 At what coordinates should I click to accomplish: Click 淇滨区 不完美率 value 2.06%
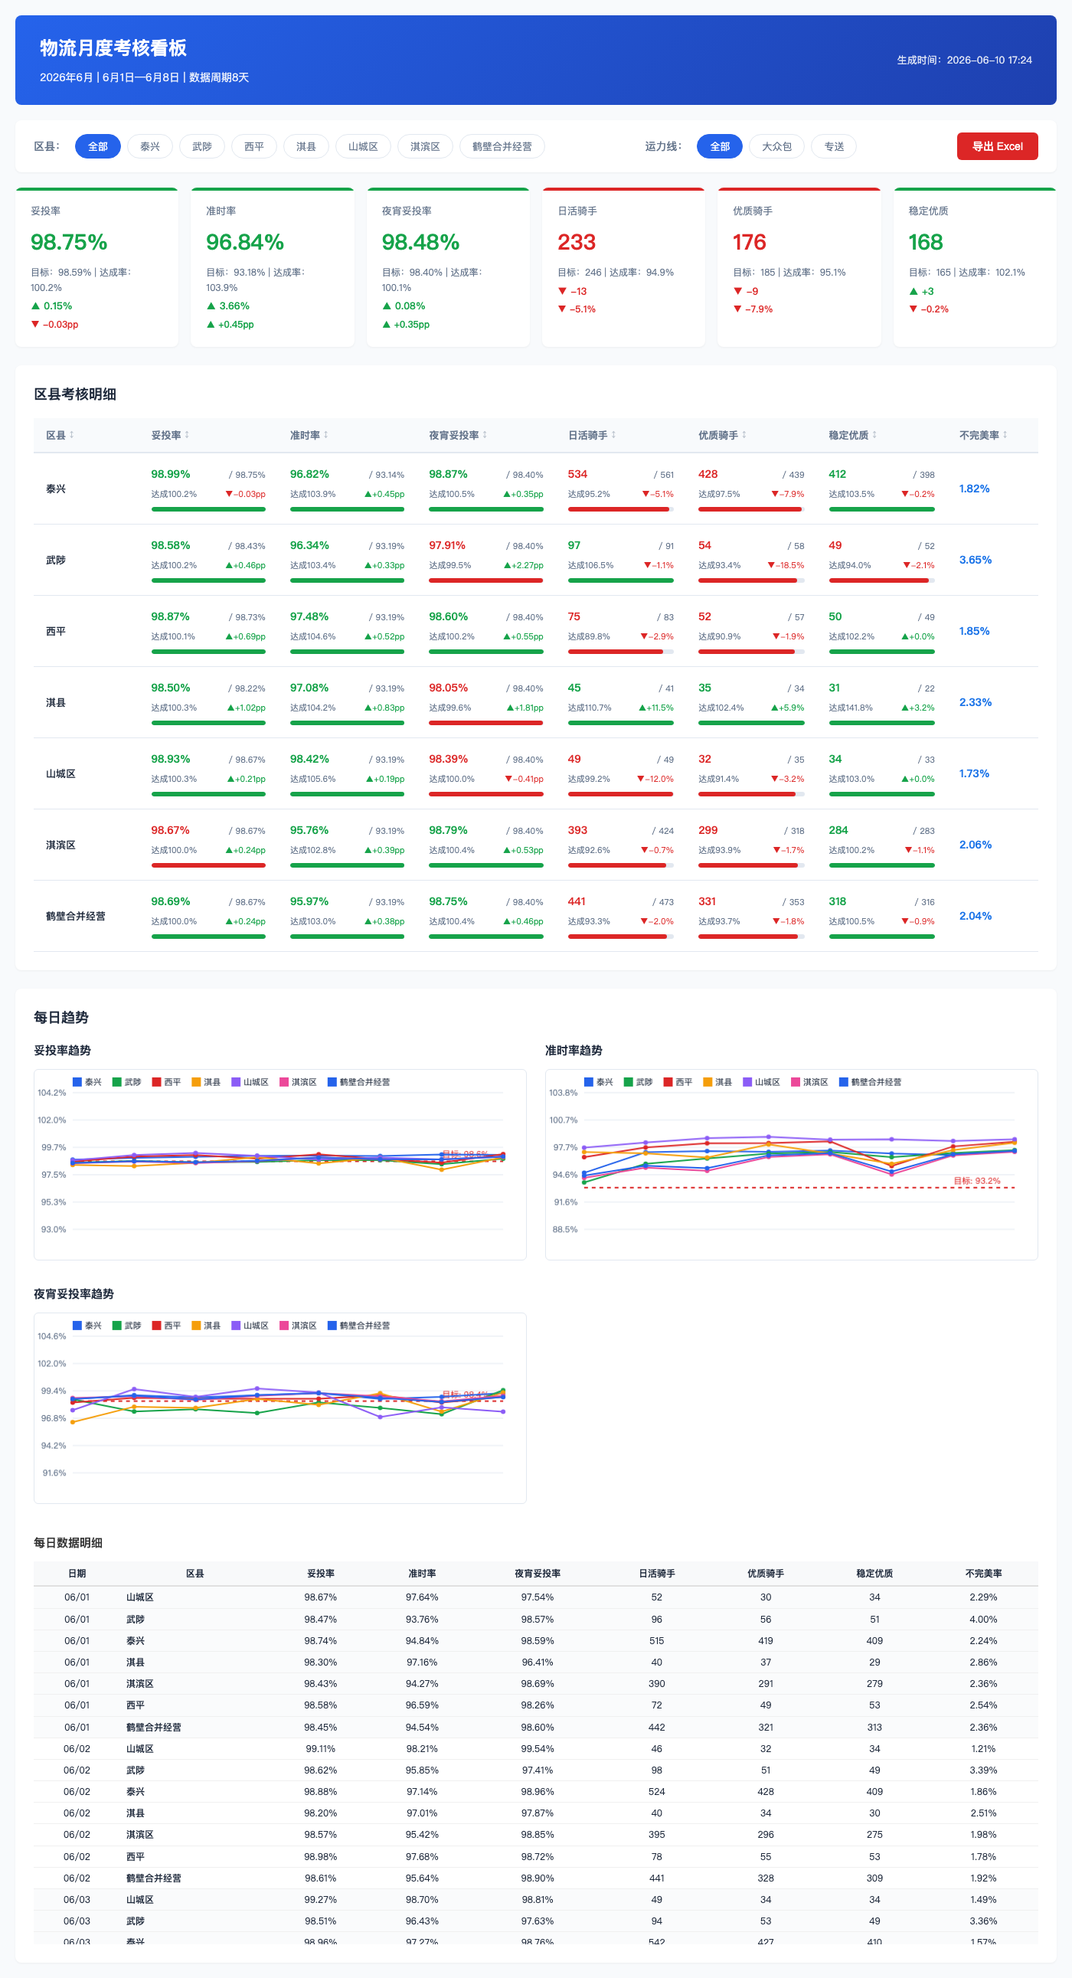976,845
